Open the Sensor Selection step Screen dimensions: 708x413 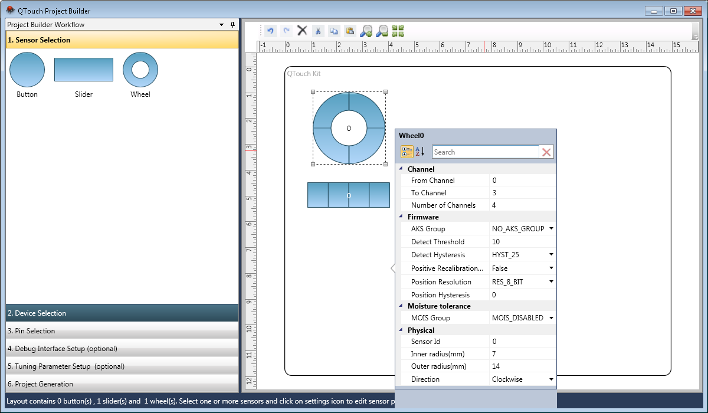coord(122,40)
